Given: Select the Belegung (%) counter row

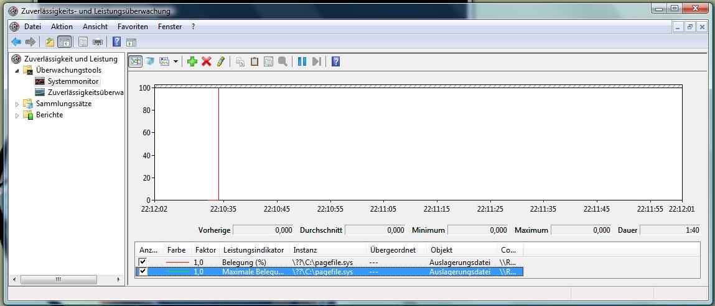Looking at the screenshot, I should [x=329, y=263].
